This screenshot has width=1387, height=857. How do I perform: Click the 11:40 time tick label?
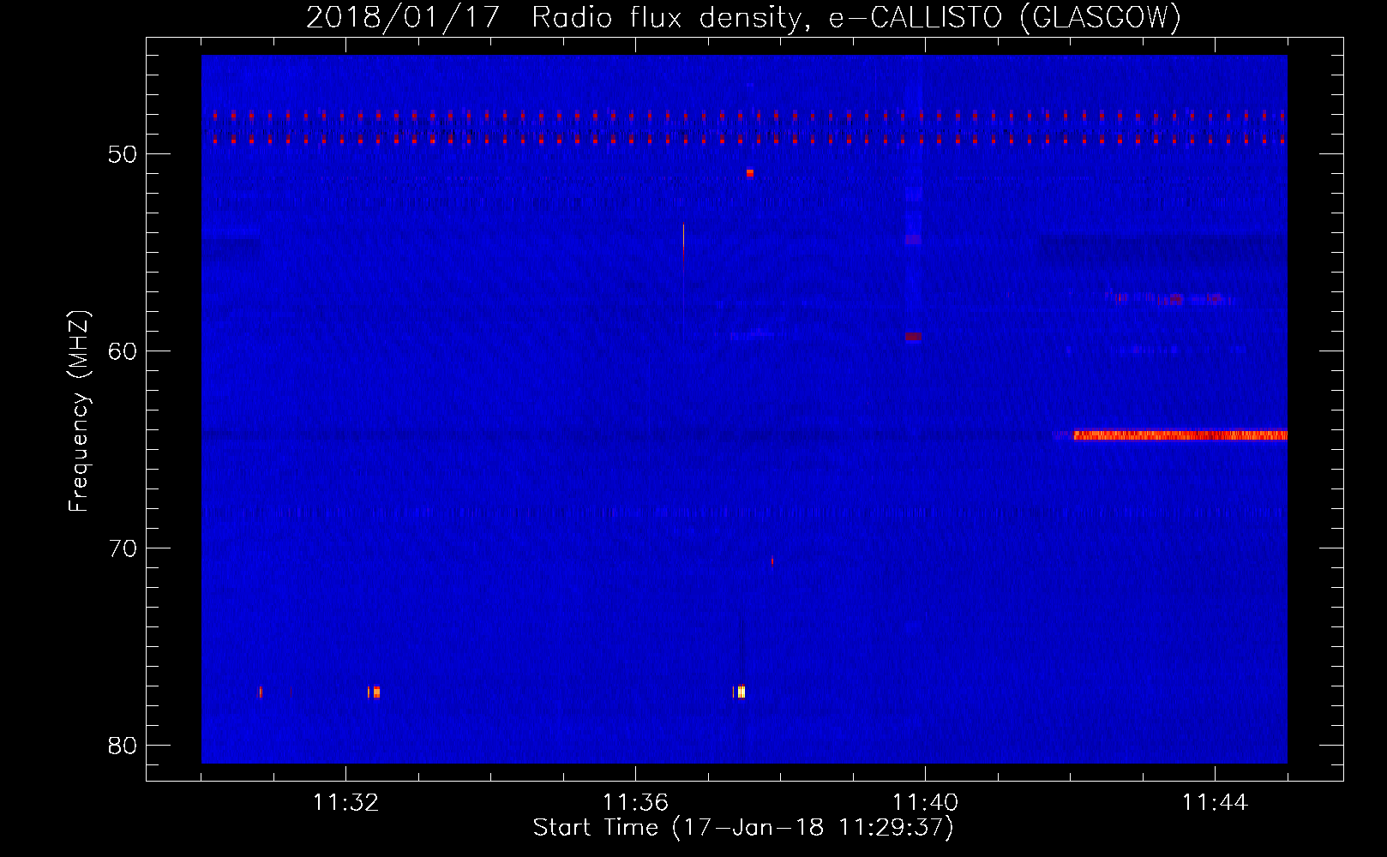925,803
